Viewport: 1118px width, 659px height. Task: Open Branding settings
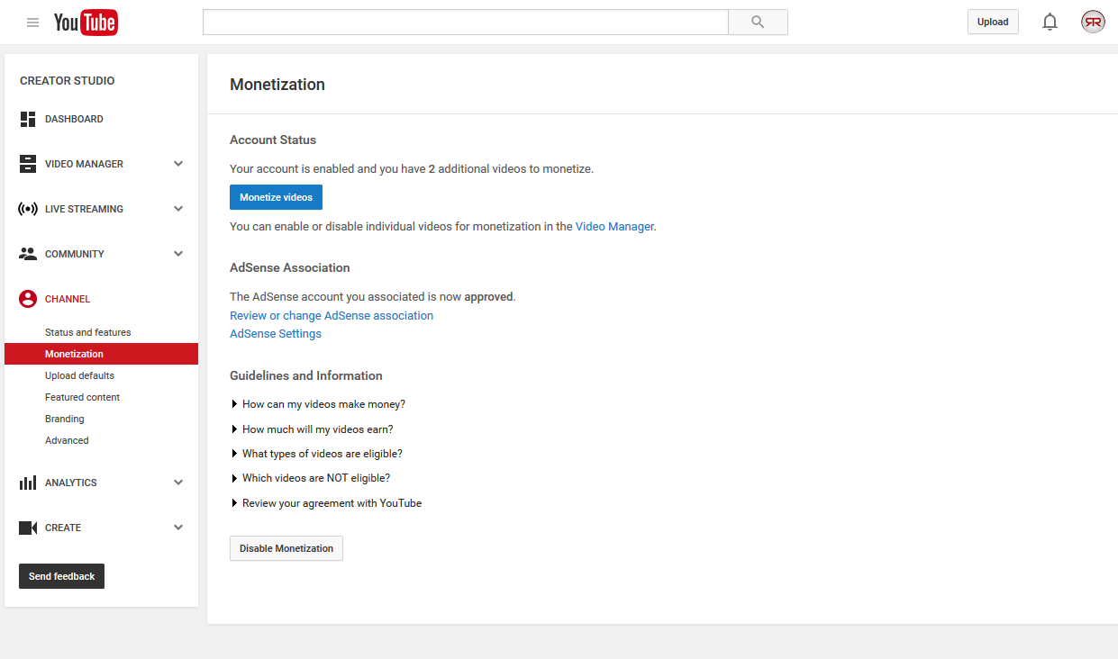click(x=65, y=419)
